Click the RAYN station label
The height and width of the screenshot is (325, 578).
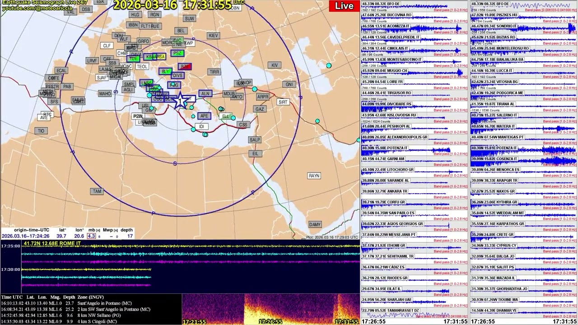tap(314, 176)
